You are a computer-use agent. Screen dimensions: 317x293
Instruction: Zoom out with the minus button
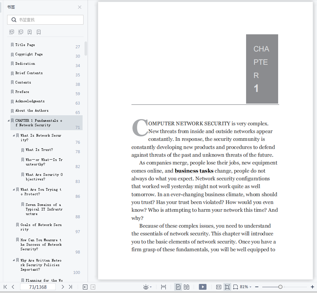tap(257, 287)
